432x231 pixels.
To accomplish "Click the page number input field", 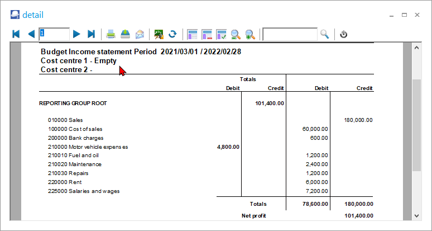I will pos(54,34).
